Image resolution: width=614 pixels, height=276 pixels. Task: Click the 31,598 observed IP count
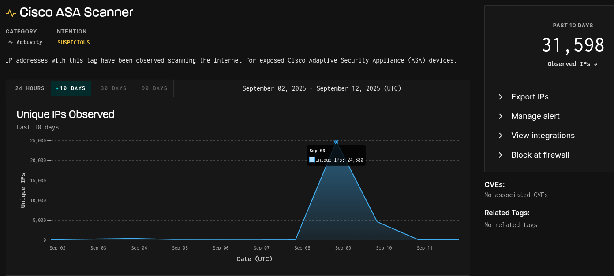[x=573, y=44]
